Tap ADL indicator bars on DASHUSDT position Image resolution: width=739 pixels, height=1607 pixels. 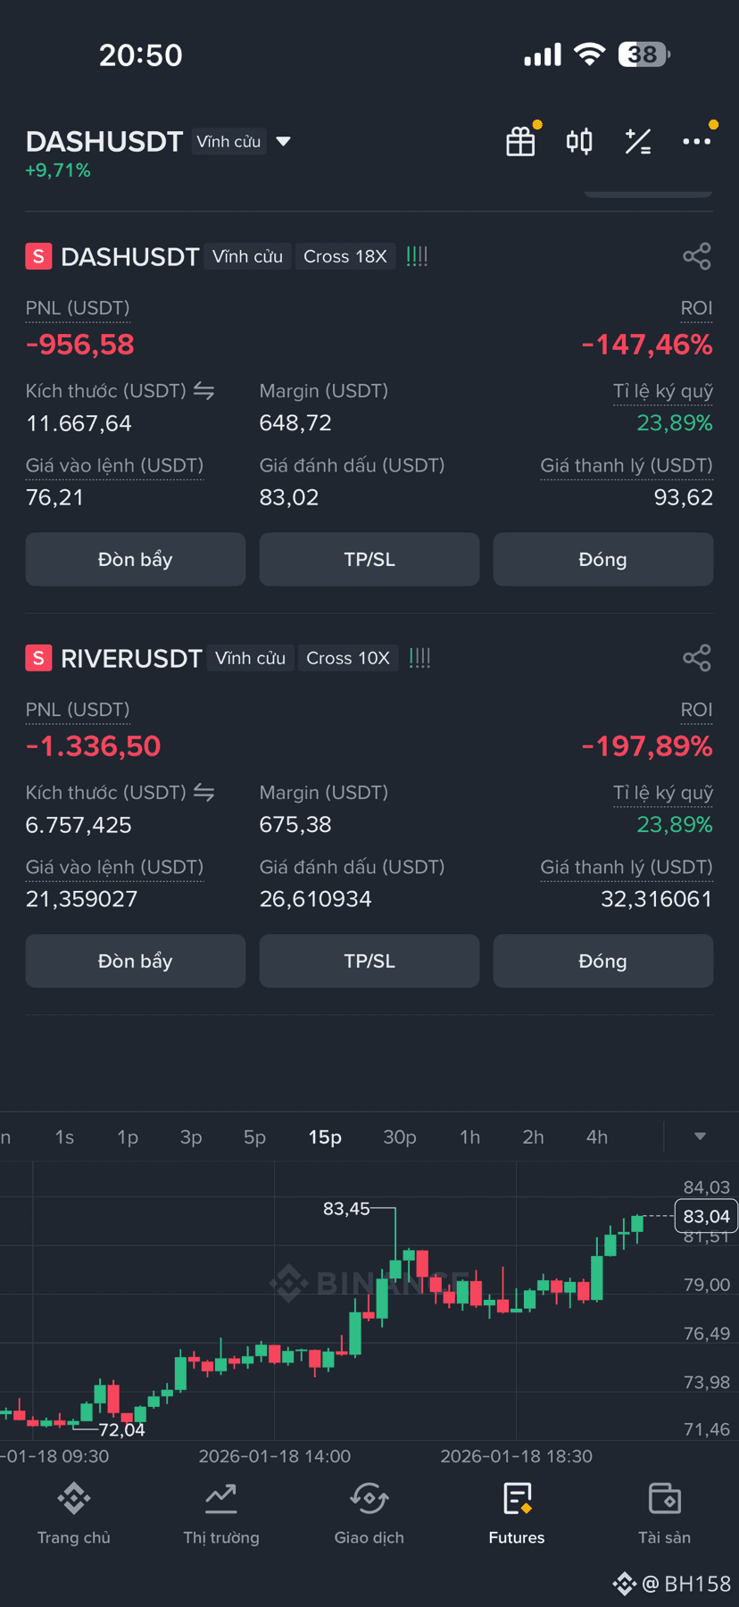[x=417, y=256]
